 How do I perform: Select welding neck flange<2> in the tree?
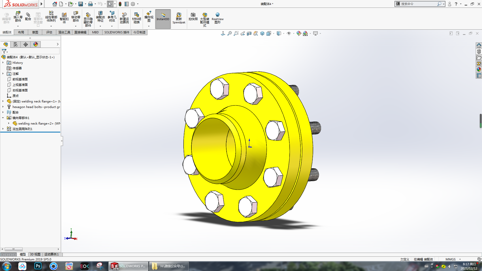click(38, 123)
